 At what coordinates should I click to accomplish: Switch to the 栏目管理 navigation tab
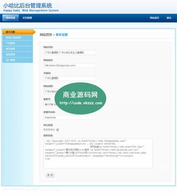pyautogui.click(x=27, y=18)
